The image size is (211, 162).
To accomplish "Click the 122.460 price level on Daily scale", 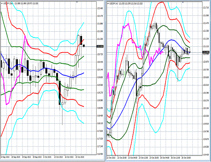I will [100, 9].
